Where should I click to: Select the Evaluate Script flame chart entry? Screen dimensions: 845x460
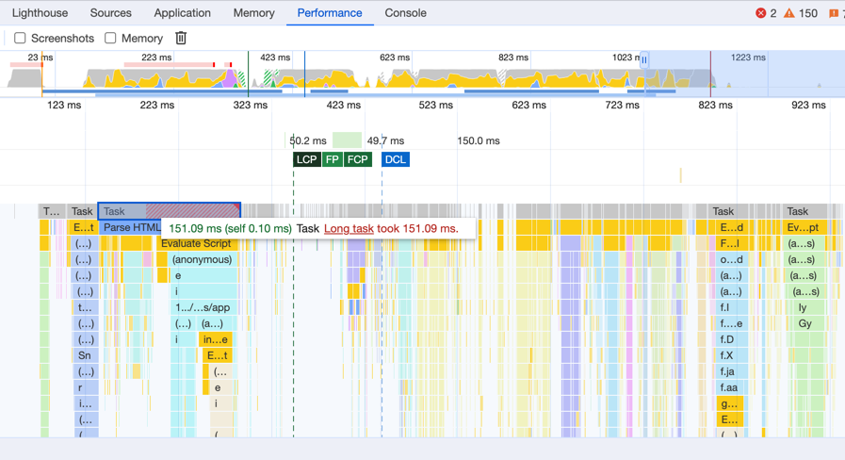[x=195, y=243]
